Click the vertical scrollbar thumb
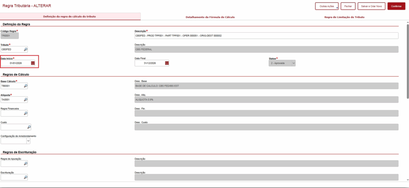Viewport: 409px width, 188px height. [407, 61]
